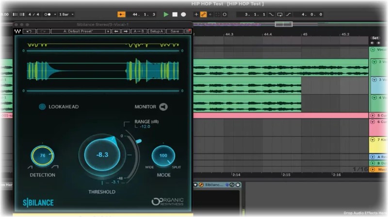Image resolution: width=388 pixels, height=217 pixels.
Task: Open the wrench plug-in window icon
Action: tap(201, 185)
